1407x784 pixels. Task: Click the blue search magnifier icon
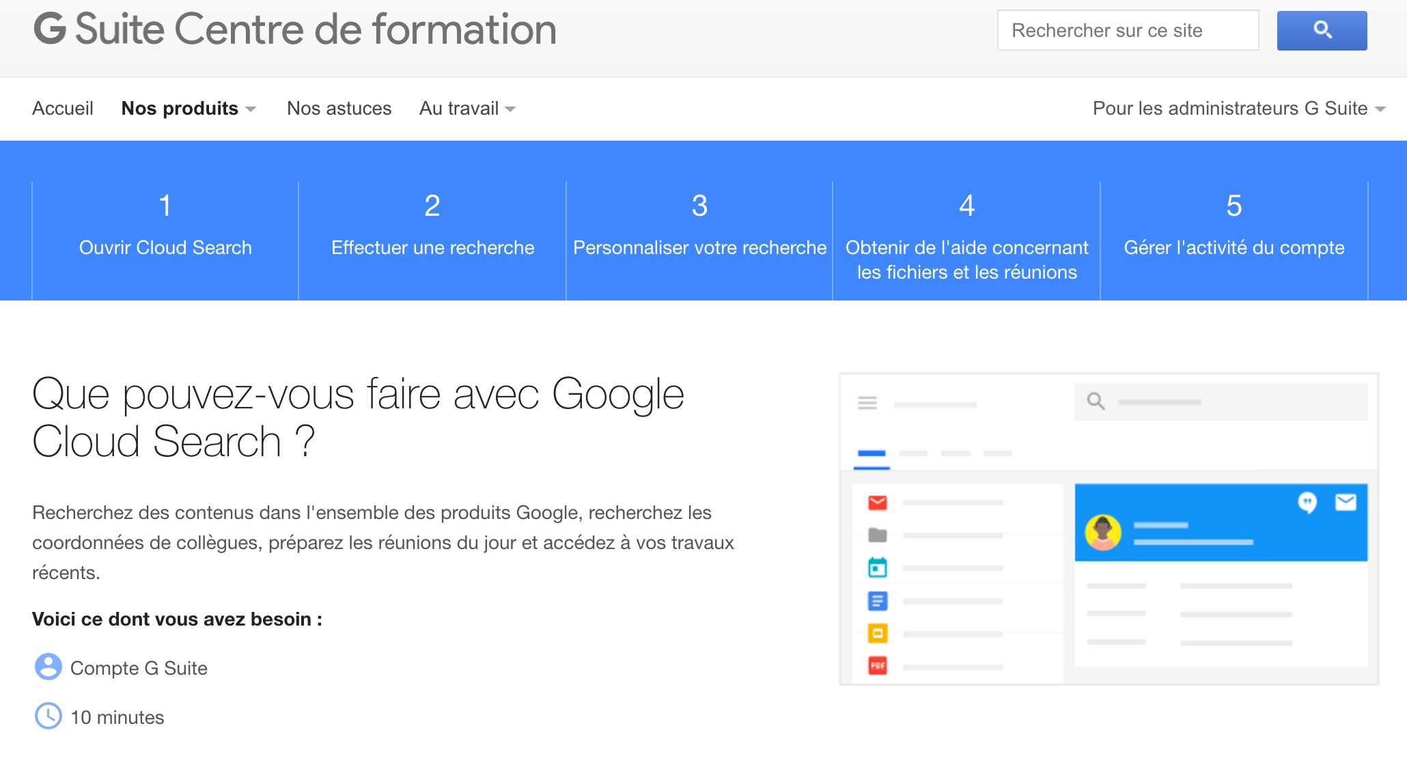tap(1322, 30)
